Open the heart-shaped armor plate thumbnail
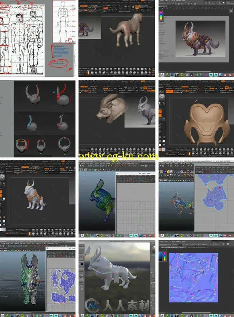This screenshot has width=234, height=317. 196,119
